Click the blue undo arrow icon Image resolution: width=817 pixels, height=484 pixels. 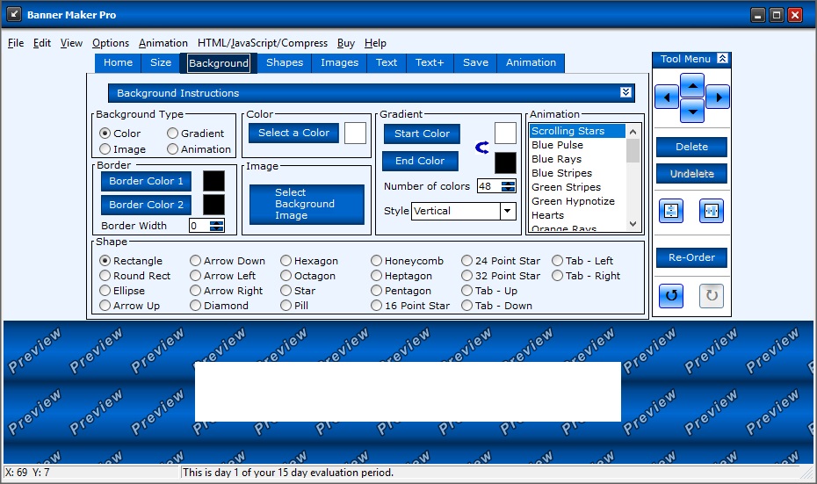[671, 296]
